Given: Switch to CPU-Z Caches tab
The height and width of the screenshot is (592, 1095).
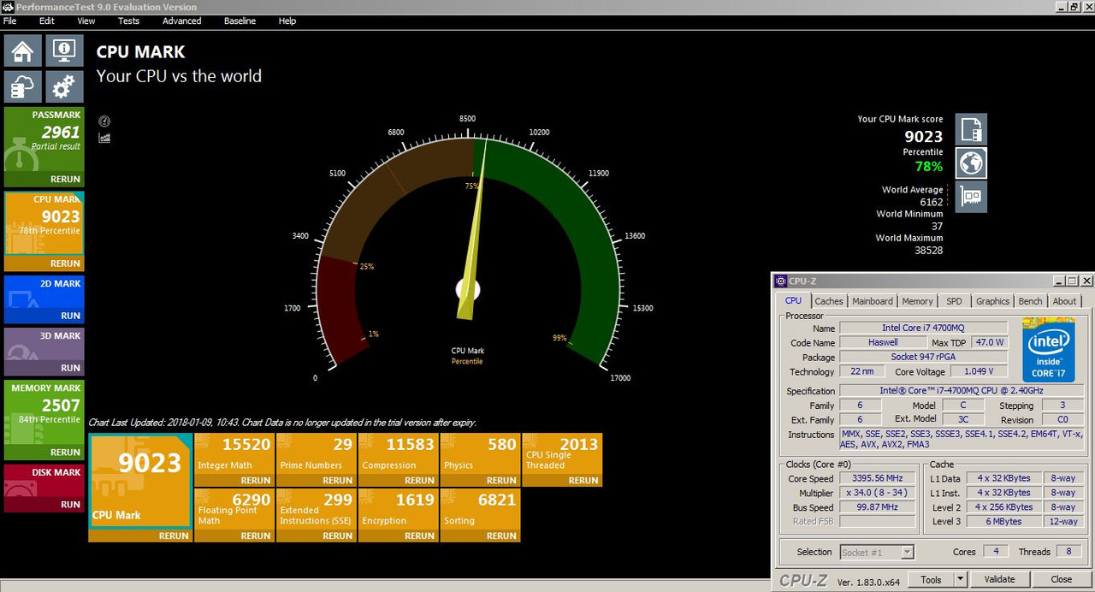Looking at the screenshot, I should tap(829, 301).
